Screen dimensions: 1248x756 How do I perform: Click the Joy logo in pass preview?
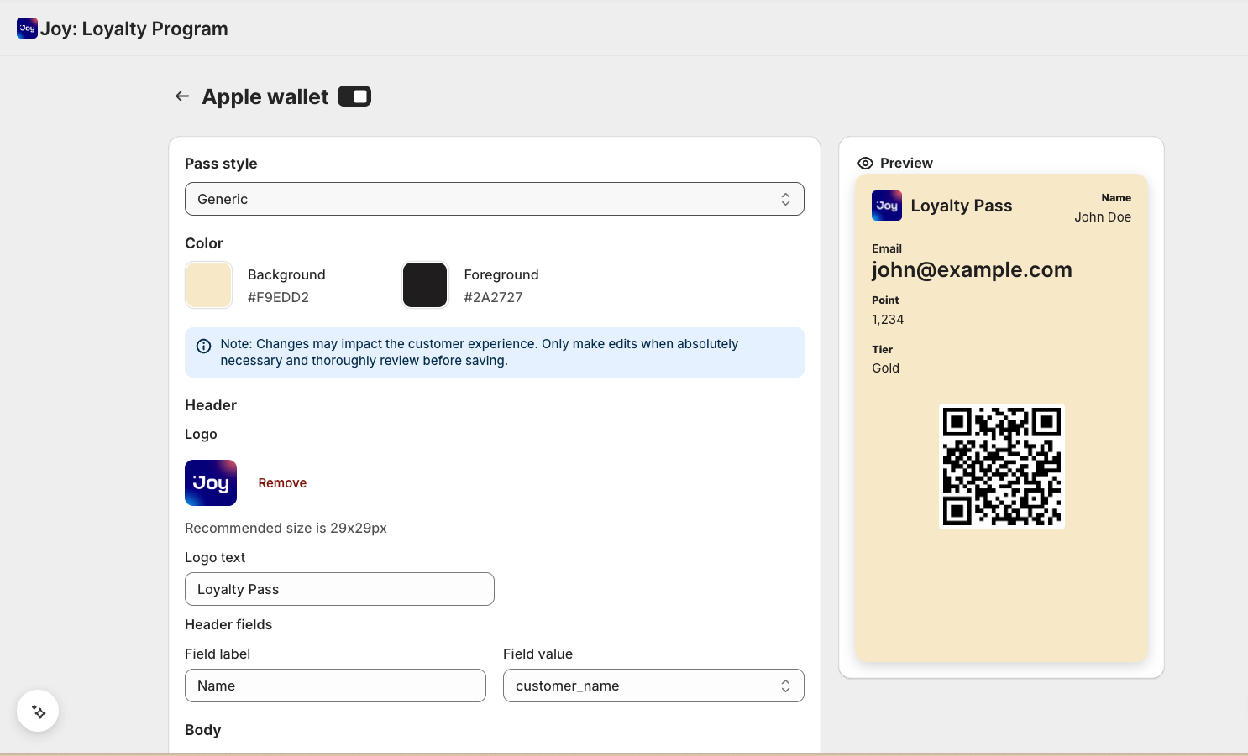[886, 206]
